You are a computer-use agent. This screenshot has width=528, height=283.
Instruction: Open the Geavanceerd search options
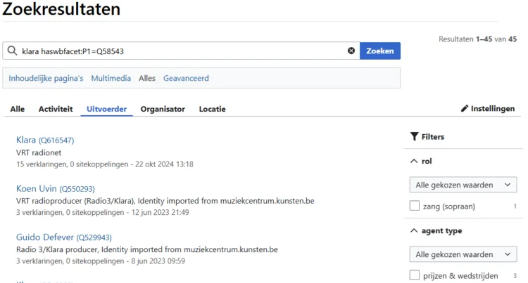click(186, 78)
